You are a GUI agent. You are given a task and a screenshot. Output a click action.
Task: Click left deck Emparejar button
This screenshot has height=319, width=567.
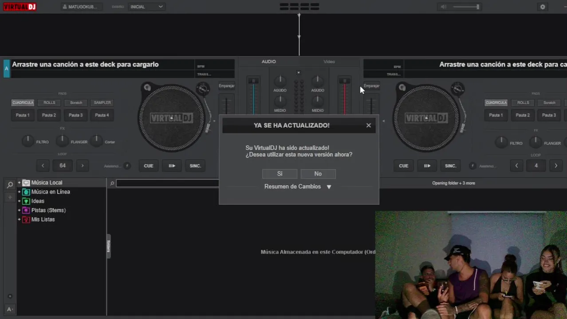click(x=226, y=86)
